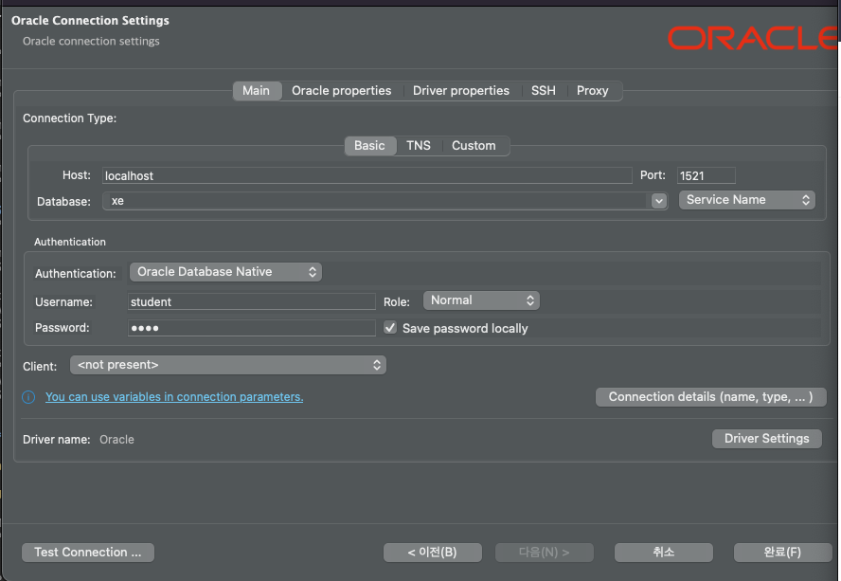Open the Proxy tab
Viewport: 841px width, 581px height.
593,90
